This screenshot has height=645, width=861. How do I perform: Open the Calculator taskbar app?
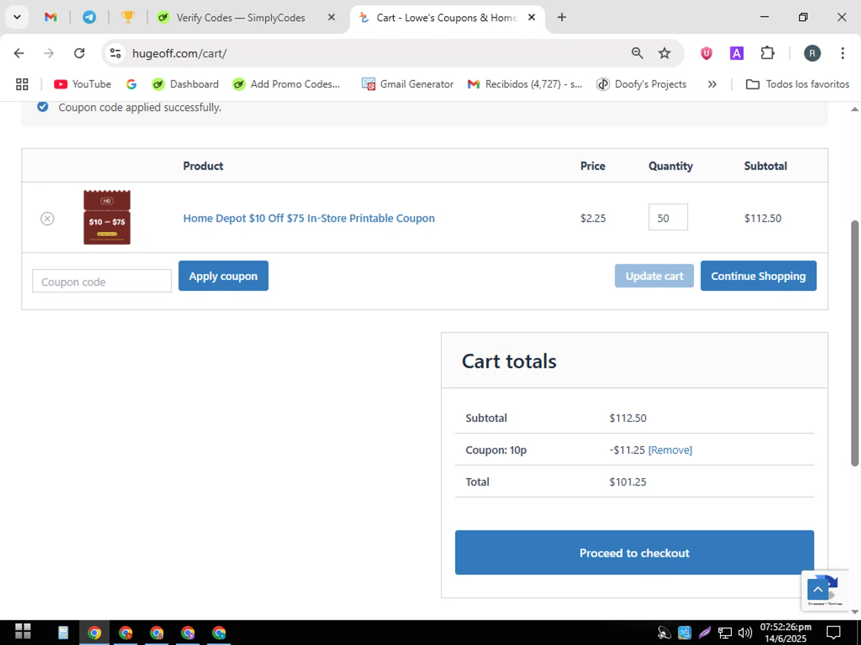pos(63,632)
